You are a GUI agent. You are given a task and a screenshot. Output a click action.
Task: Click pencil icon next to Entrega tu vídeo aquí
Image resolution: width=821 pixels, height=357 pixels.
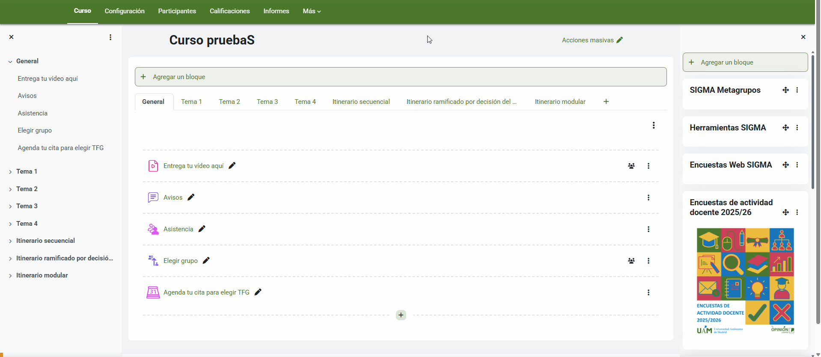232,165
